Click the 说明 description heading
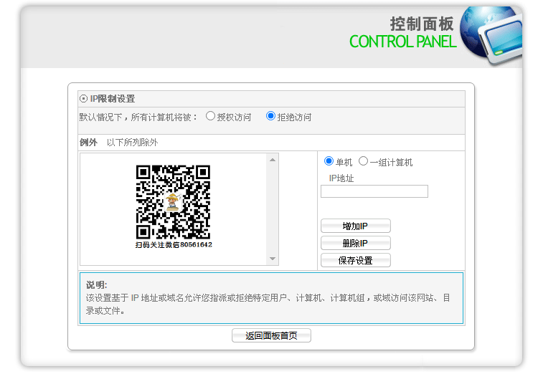 click(96, 284)
